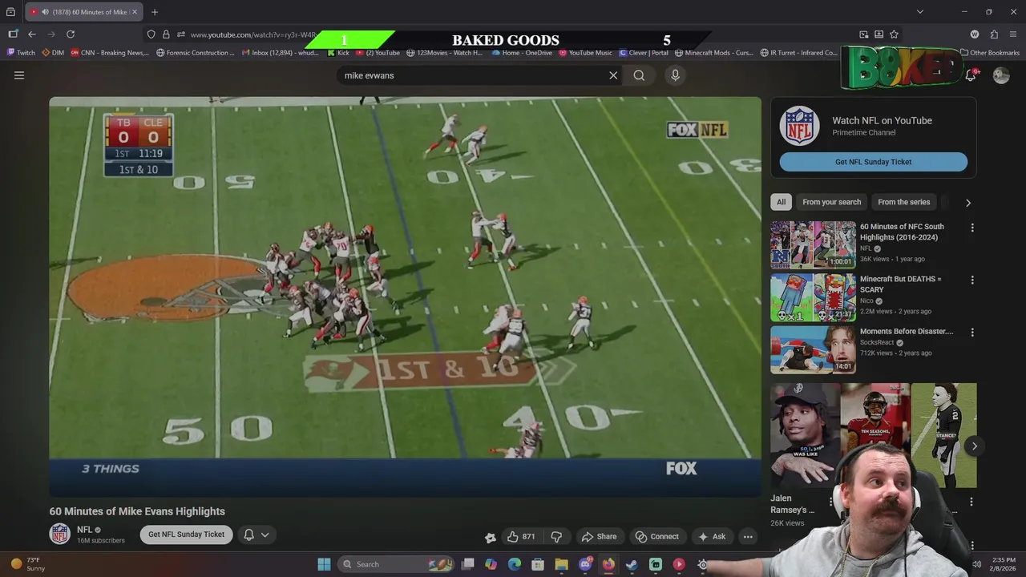
Task: Click the video title 60 Minutes of Mike Evans Highlights
Action: point(137,511)
